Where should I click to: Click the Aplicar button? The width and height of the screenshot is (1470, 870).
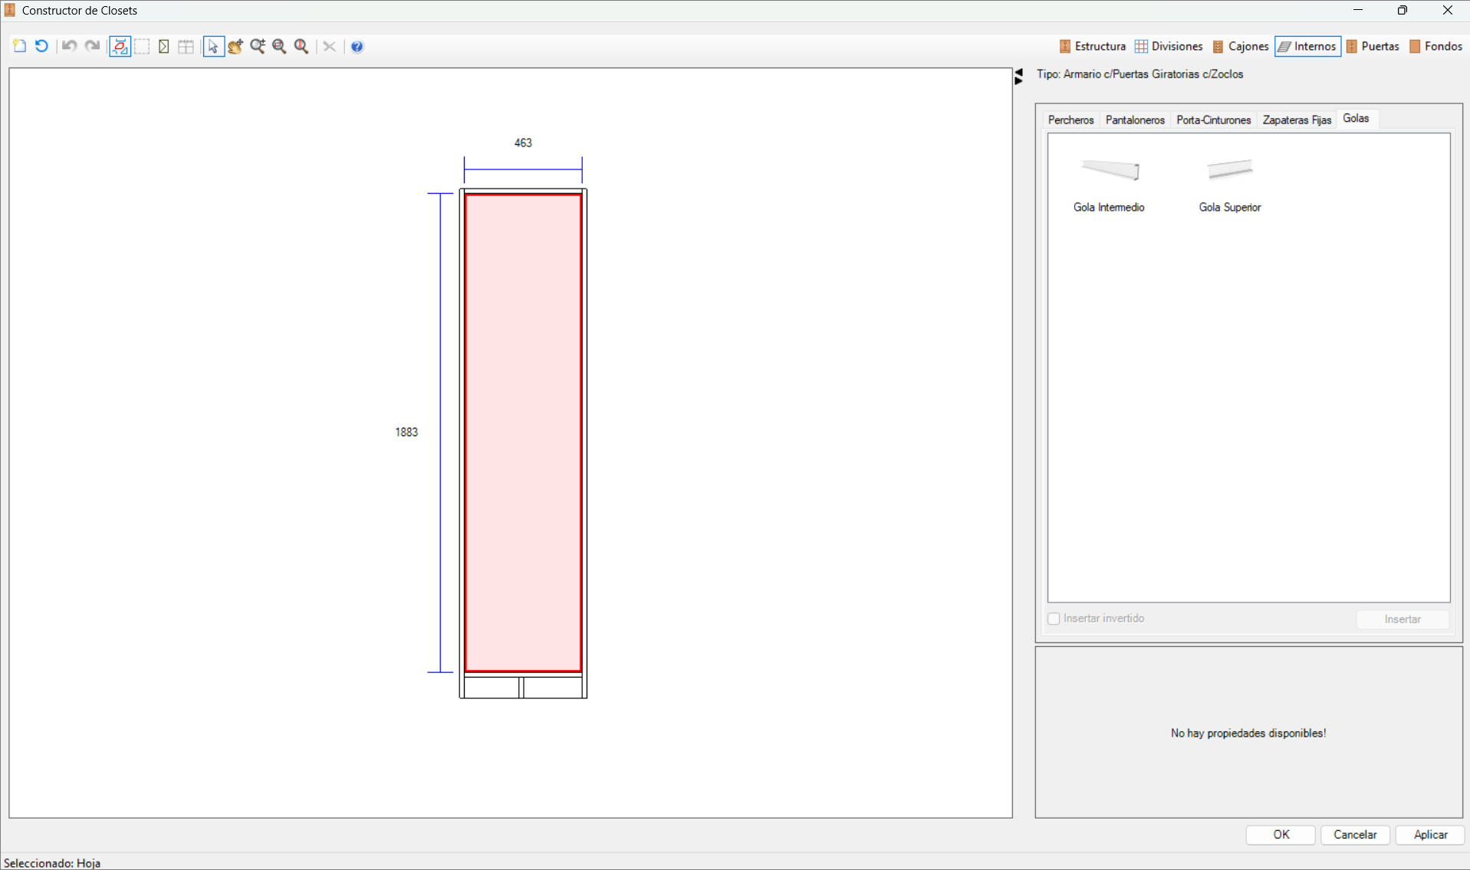click(x=1430, y=835)
